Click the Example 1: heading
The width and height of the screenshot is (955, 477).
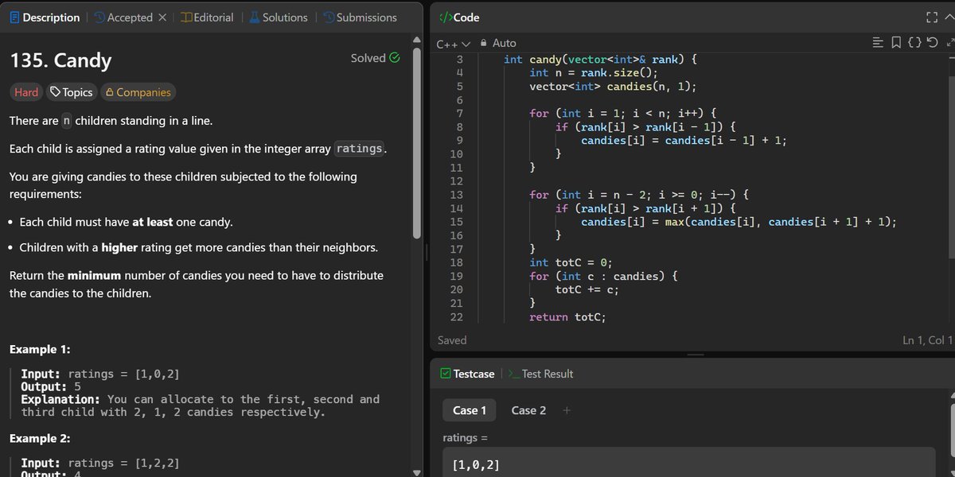(40, 350)
